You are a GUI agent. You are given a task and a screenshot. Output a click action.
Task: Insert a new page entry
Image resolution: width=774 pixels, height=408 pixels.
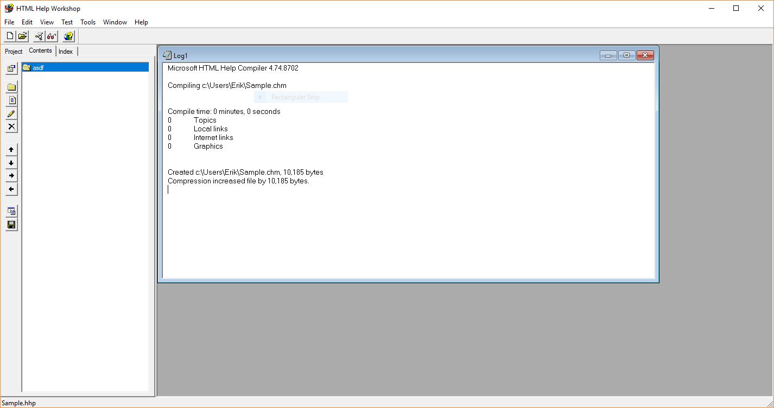click(11, 100)
